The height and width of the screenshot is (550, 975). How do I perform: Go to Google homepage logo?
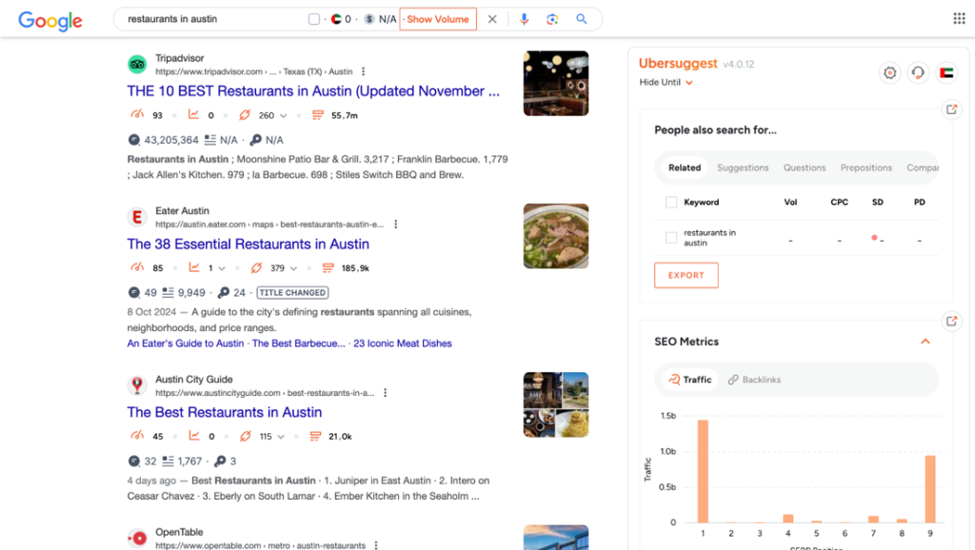click(x=50, y=21)
